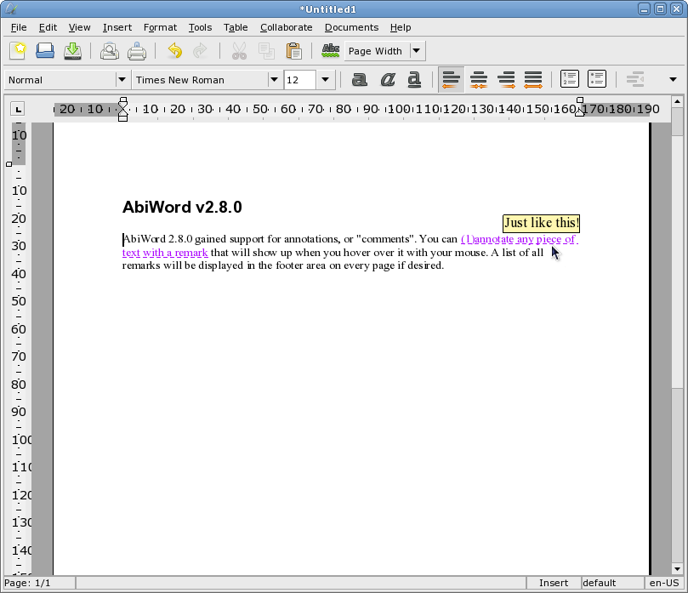Open a file using the toolbar icon

click(45, 51)
